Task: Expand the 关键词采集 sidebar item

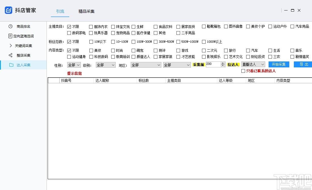Action: coord(11,46)
